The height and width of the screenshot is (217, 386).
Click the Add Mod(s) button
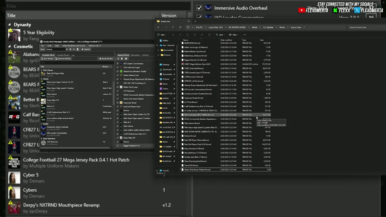[x=47, y=59]
